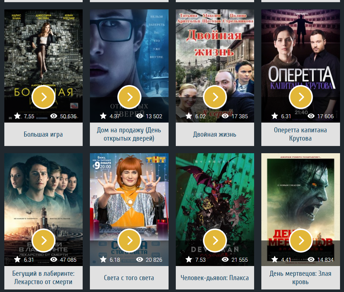
Task: Click the play arrow on Двойная жизнь poster
Action: coord(215,97)
